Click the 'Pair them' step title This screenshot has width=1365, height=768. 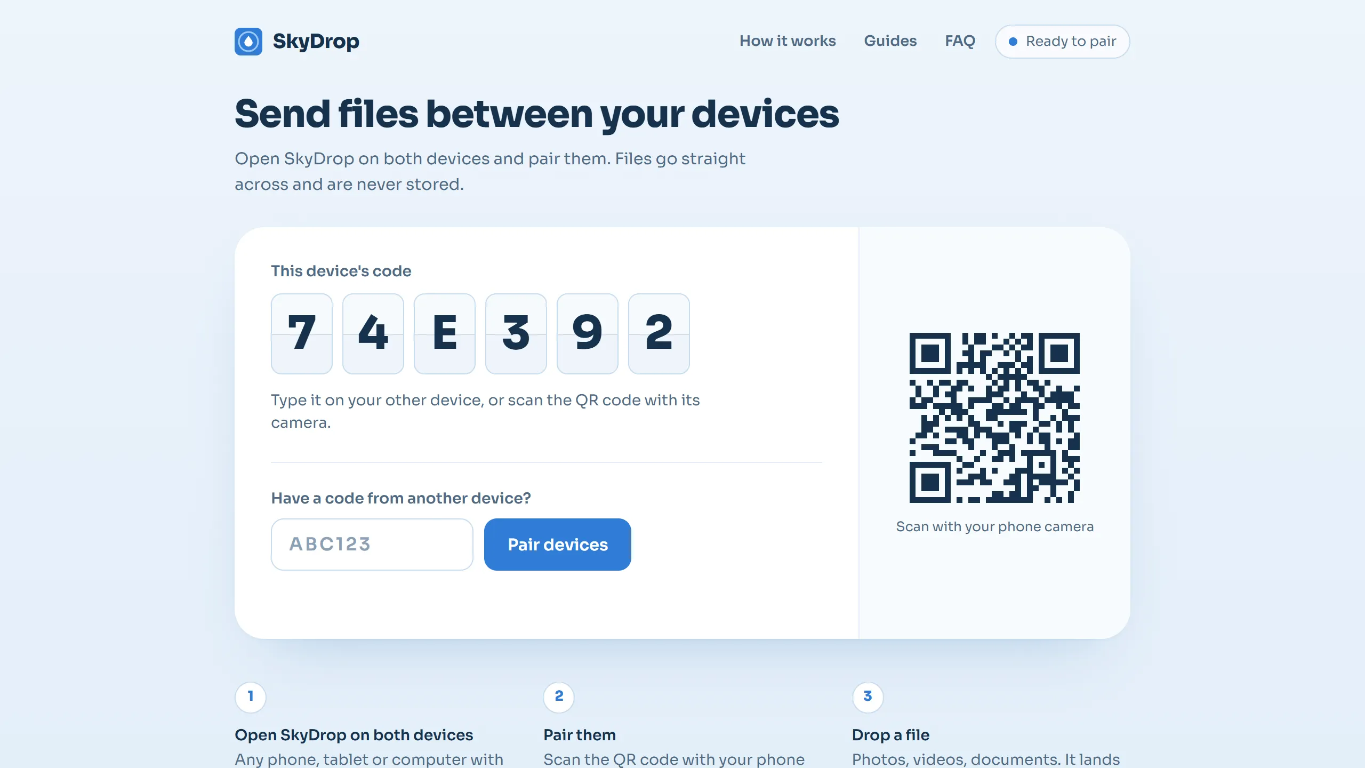[x=580, y=735]
